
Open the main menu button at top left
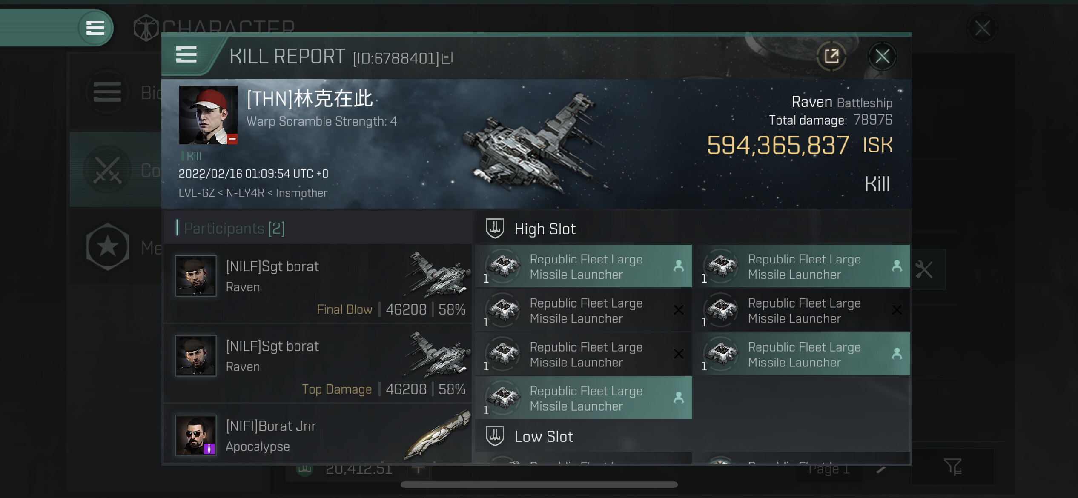coord(95,28)
